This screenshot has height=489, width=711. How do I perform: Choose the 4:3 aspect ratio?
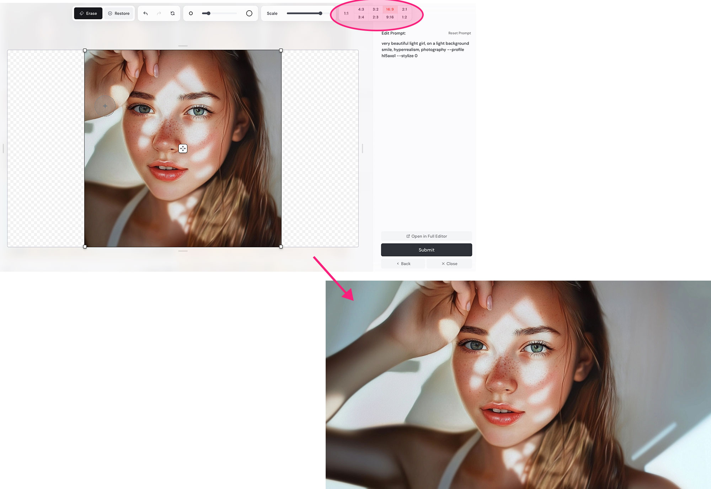tap(361, 10)
